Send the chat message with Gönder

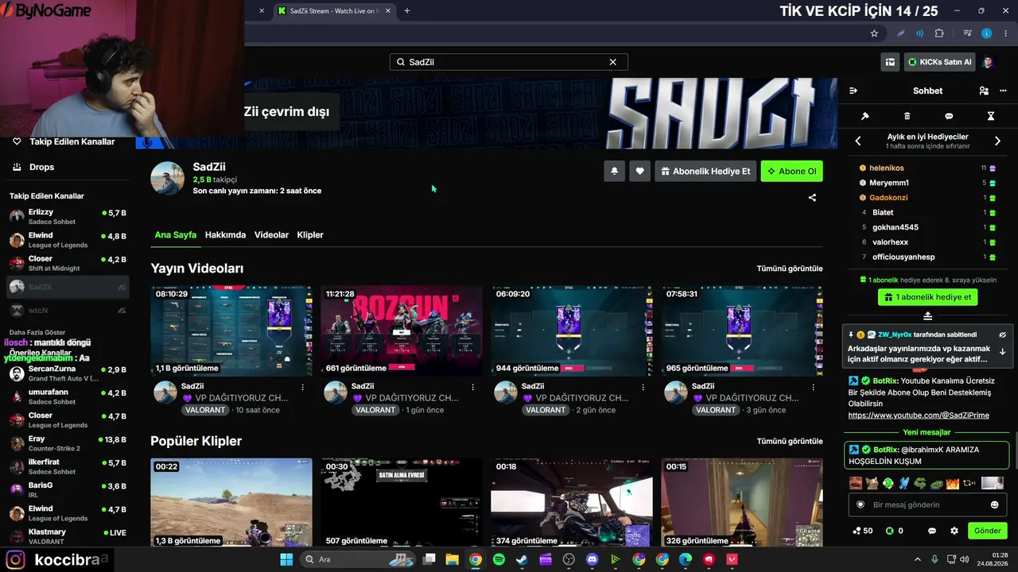coord(987,531)
